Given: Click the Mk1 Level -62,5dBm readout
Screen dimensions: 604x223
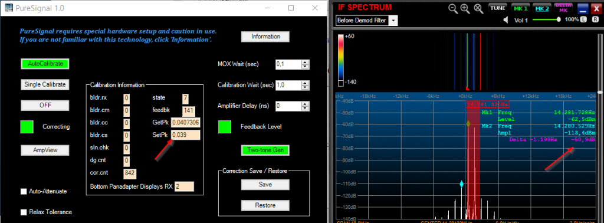Looking at the screenshot, I should click(x=547, y=119).
